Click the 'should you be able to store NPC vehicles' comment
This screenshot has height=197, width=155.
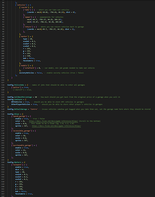(57, 102)
